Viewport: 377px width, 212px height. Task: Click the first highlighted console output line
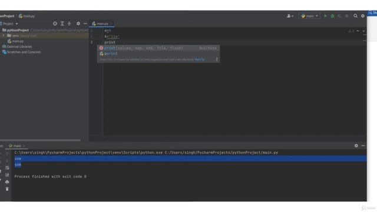[x=190, y=159]
